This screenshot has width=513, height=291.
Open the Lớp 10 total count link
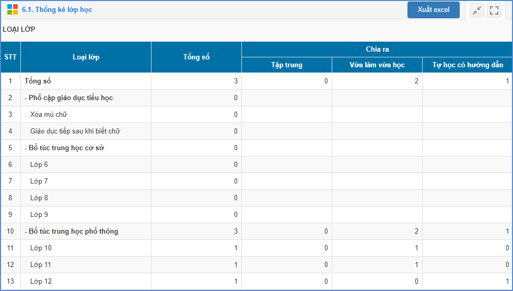pos(236,248)
